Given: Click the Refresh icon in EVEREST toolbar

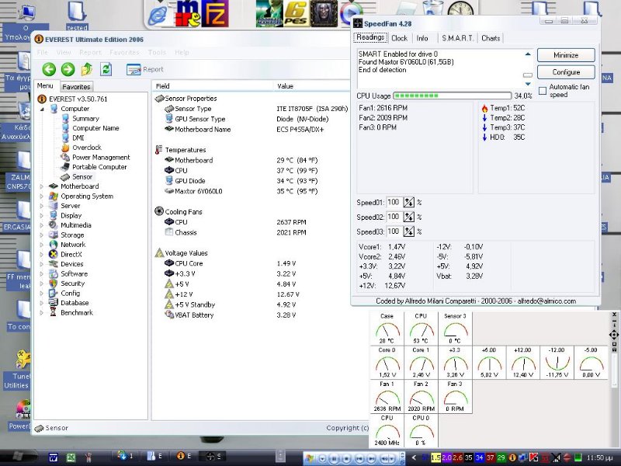Looking at the screenshot, I should click(x=106, y=70).
